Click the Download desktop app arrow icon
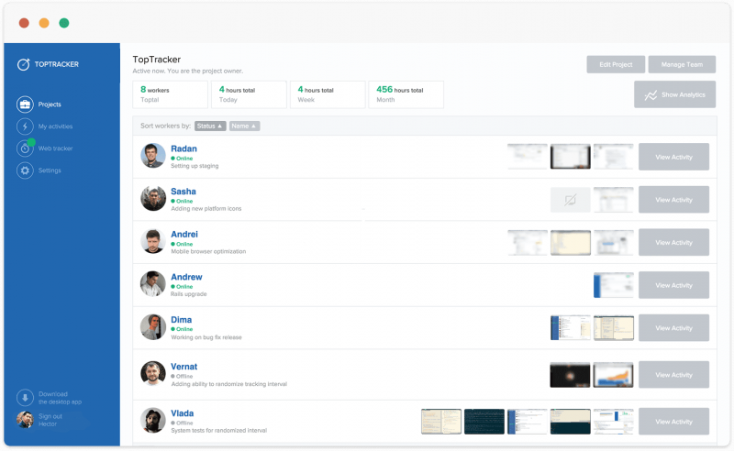The image size is (734, 451). (x=25, y=398)
